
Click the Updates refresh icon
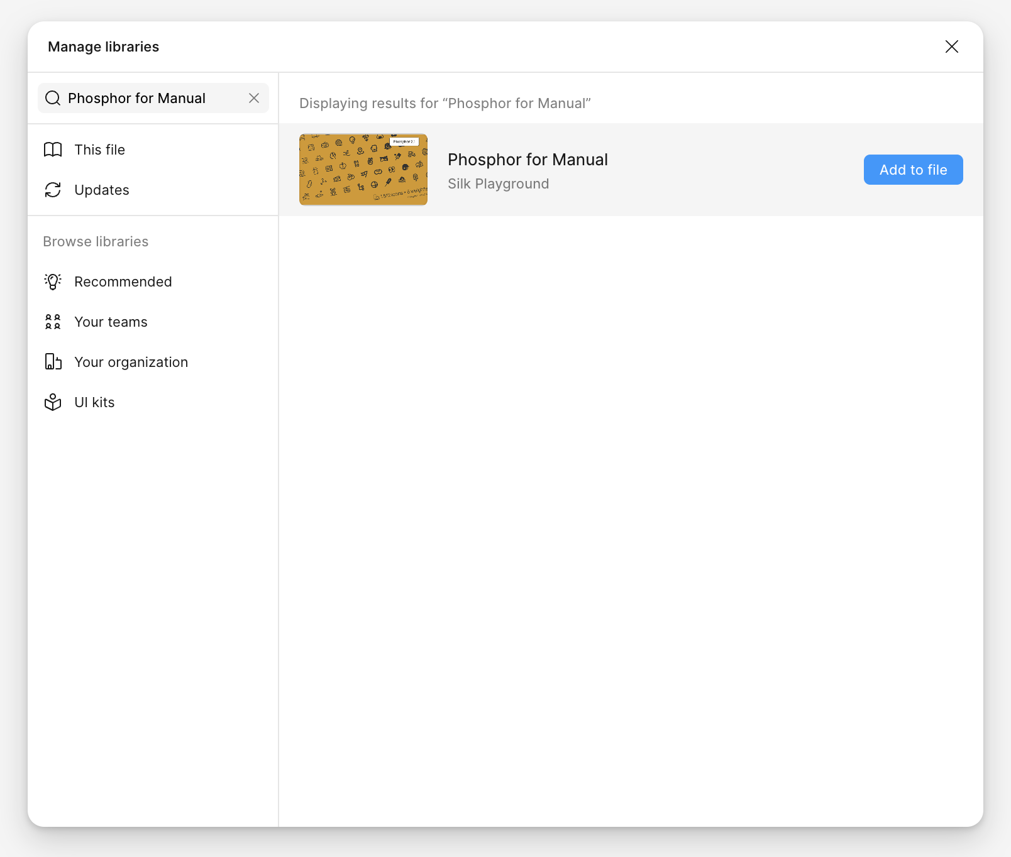tap(53, 190)
